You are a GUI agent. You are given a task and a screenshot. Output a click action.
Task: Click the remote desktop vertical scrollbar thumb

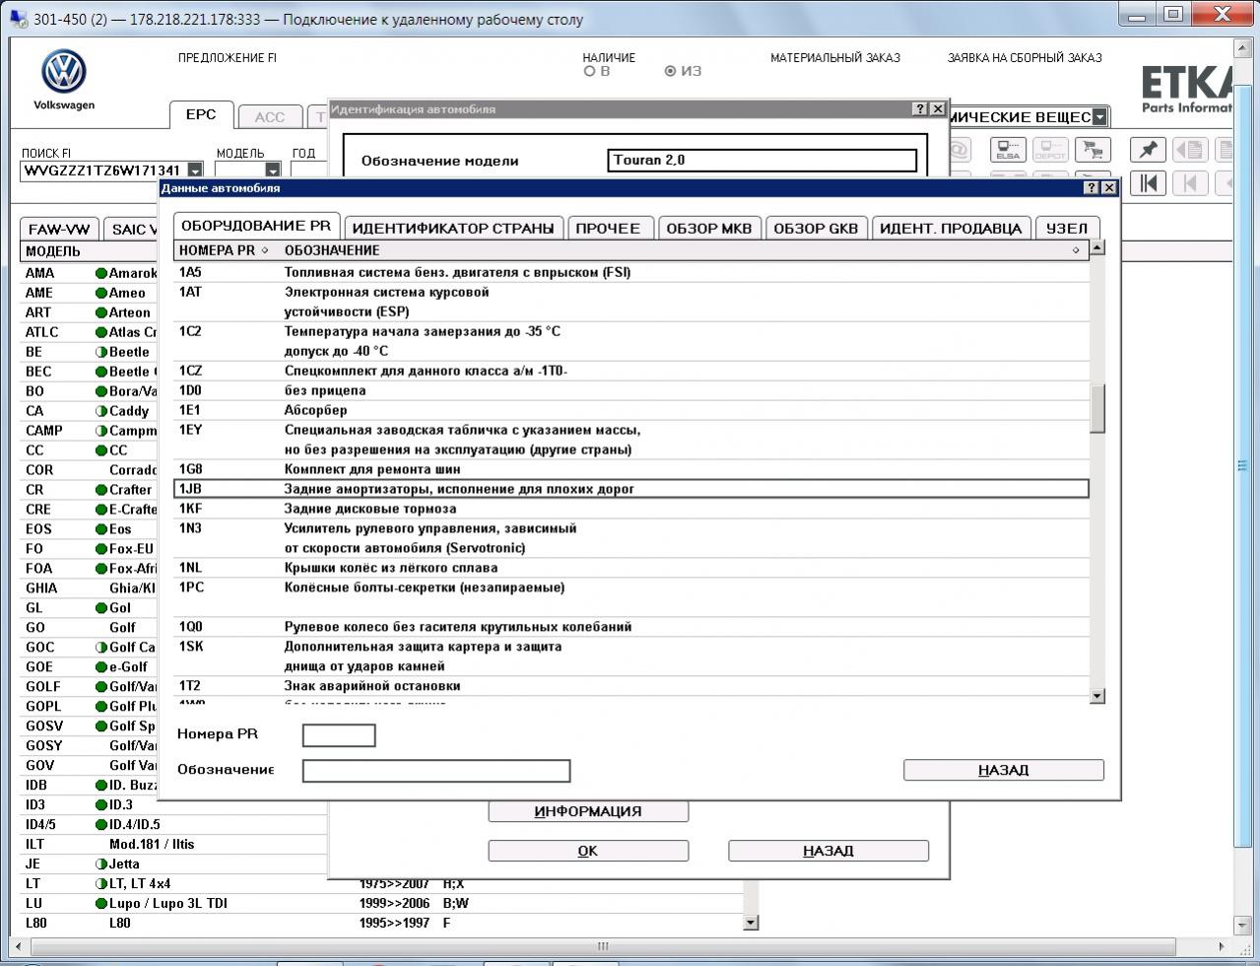pos(1243,465)
